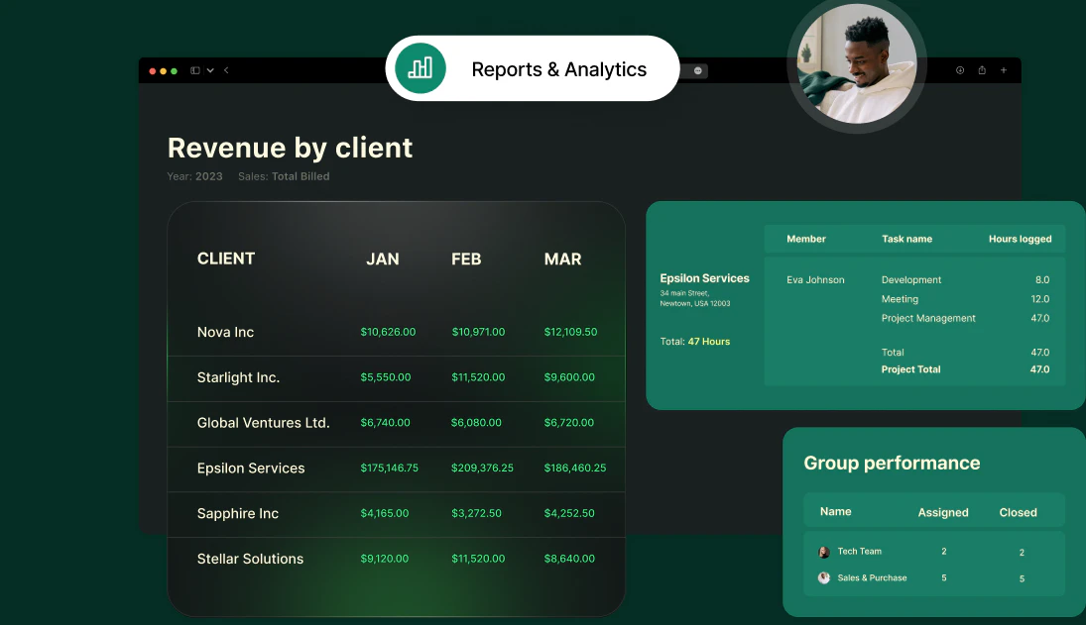This screenshot has height=625, width=1086.
Task: Go back with the browser back arrow
Action: 226,70
